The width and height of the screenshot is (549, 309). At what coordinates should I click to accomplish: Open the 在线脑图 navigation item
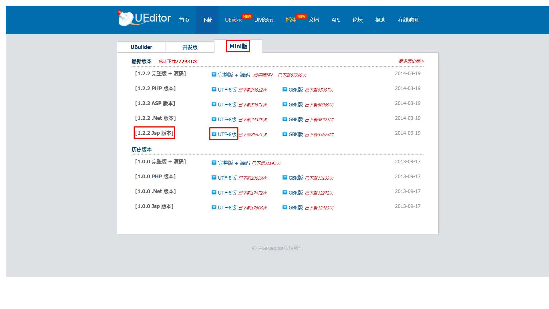(408, 20)
